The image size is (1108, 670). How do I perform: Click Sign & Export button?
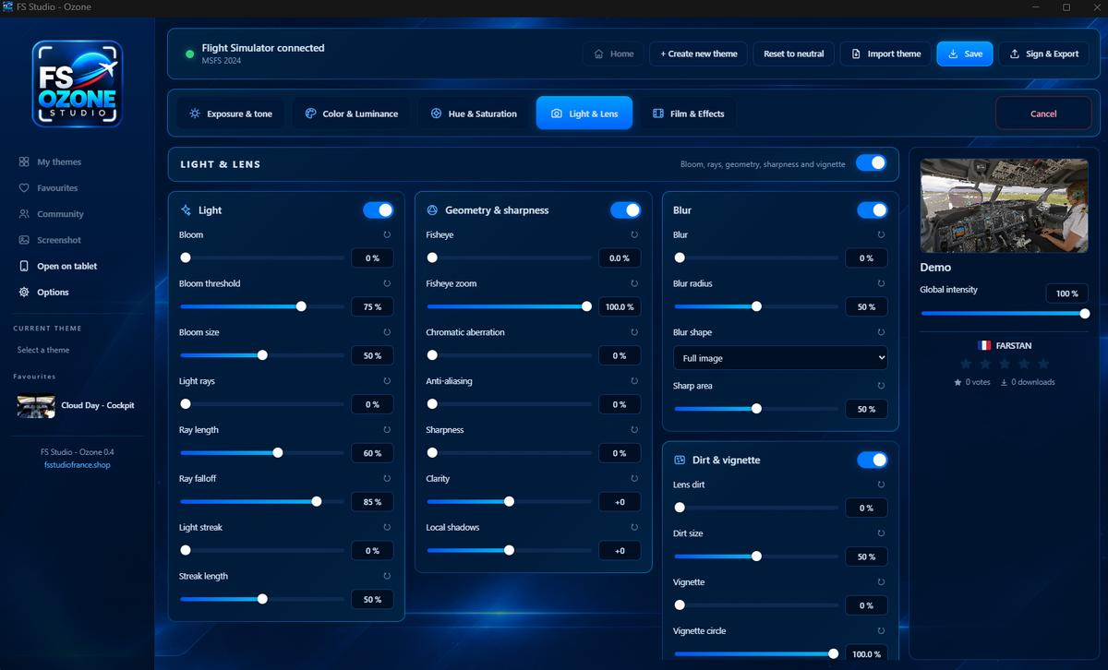tap(1044, 54)
